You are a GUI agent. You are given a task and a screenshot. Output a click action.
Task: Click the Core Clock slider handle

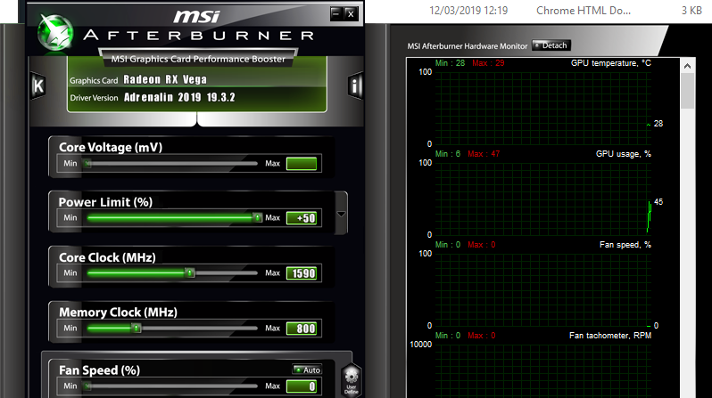coord(190,272)
